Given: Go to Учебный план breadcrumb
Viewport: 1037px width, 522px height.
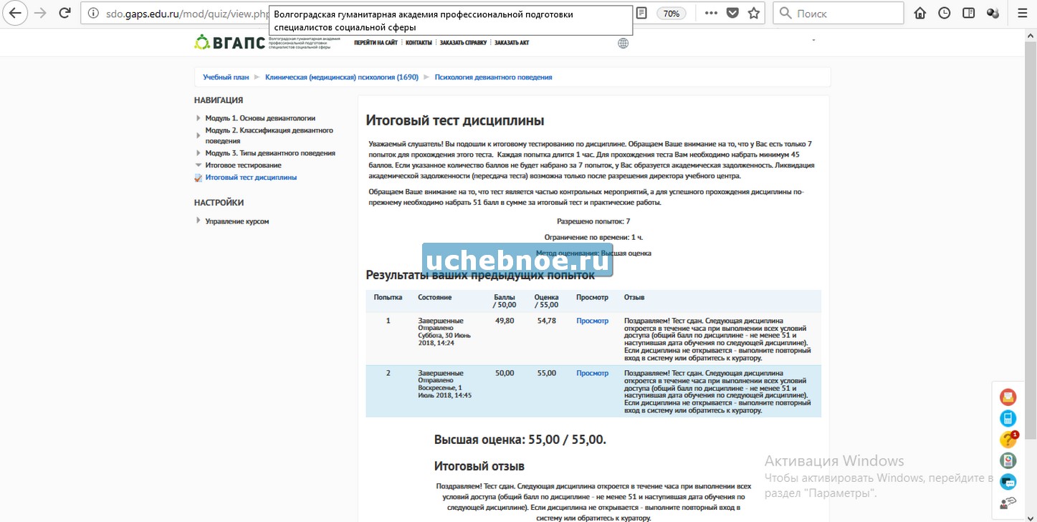Looking at the screenshot, I should click(226, 77).
